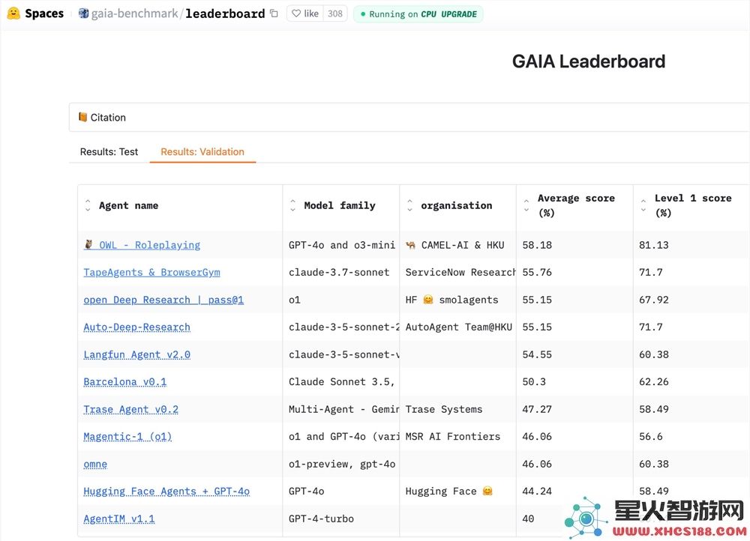Select the 54.55 average score cell
Image resolution: width=750 pixels, height=541 pixels.
pyautogui.click(x=575, y=354)
